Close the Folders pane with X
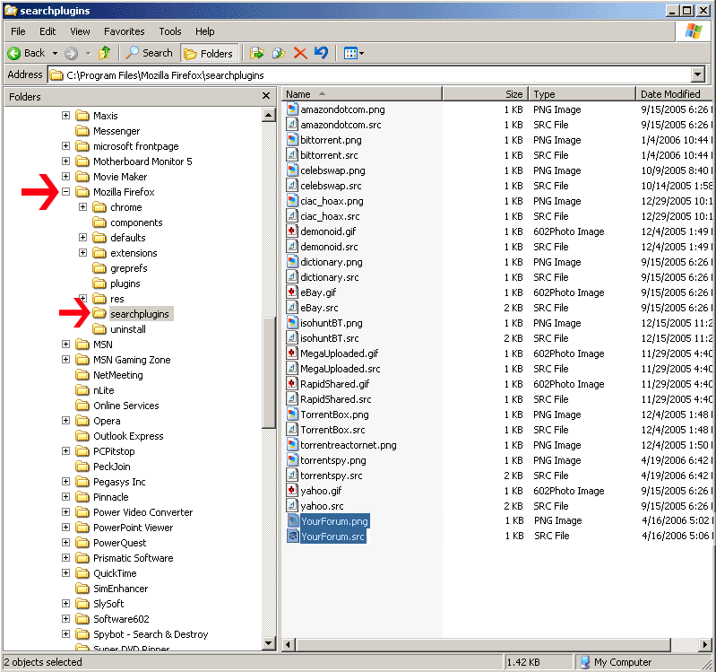The height and width of the screenshot is (672, 716). pyautogui.click(x=266, y=95)
